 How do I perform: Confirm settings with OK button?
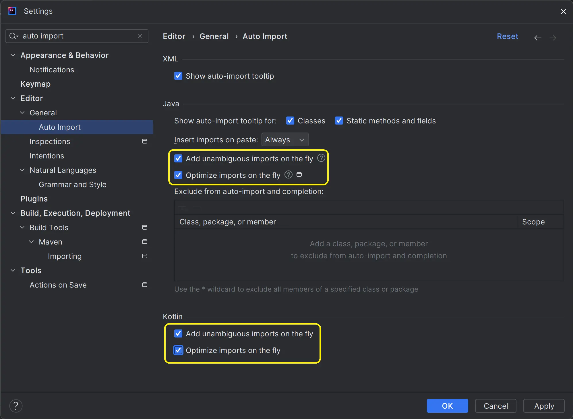pos(447,406)
